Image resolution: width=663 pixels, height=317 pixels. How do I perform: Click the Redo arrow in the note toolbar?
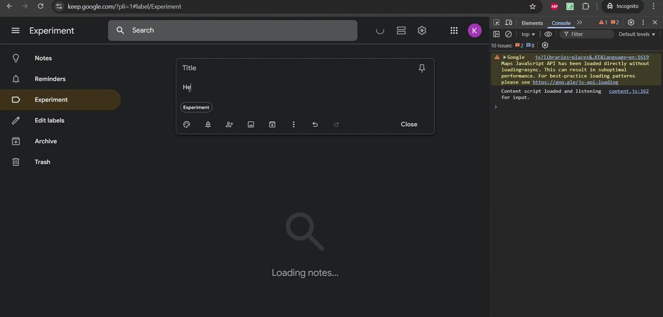(336, 124)
